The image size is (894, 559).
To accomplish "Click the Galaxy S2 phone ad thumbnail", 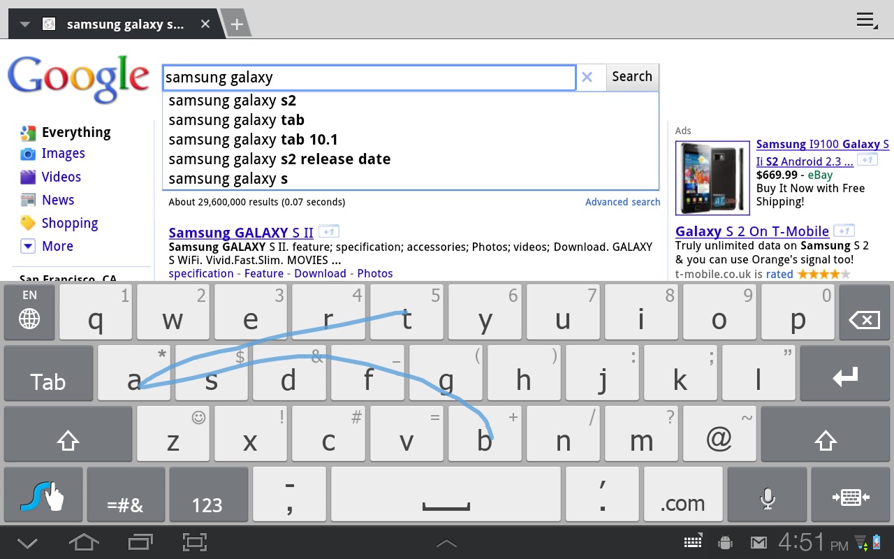I will (x=712, y=177).
